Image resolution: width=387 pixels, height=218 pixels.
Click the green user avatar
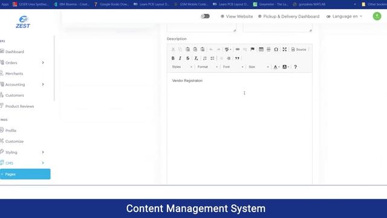point(377,16)
